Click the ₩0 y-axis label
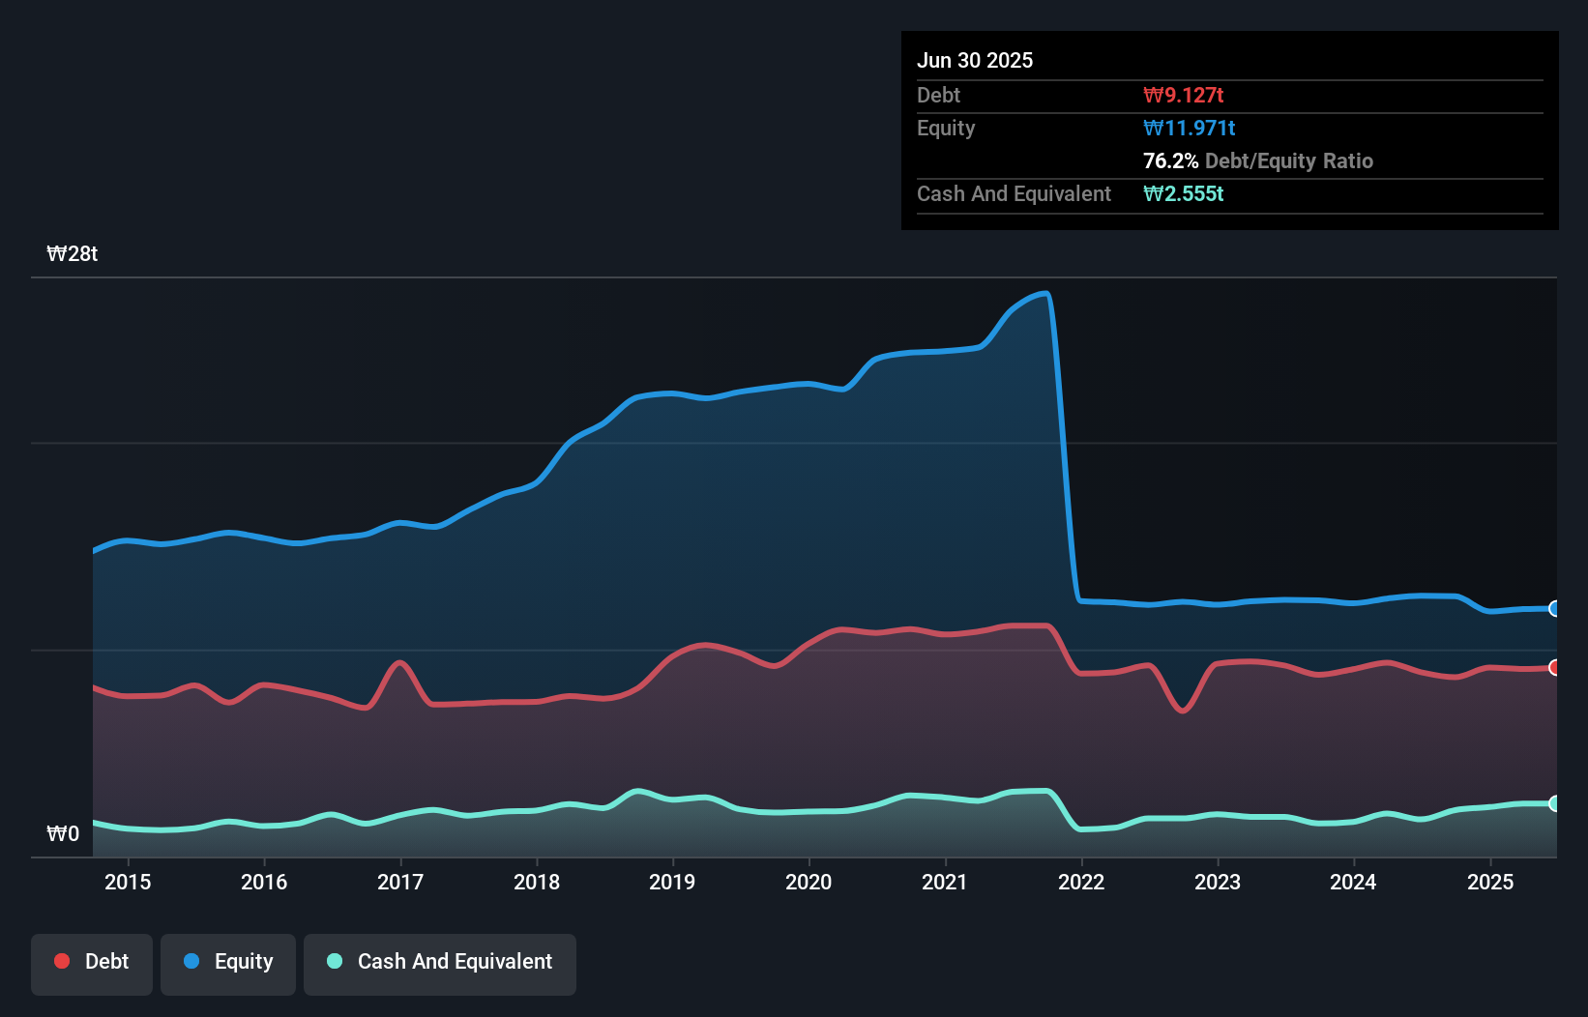1588x1017 pixels. click(x=63, y=834)
